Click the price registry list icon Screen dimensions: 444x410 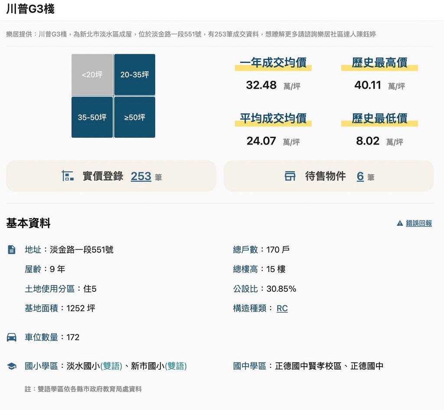[x=68, y=176]
